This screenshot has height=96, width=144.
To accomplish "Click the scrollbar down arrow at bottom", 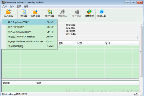I will [141, 90].
